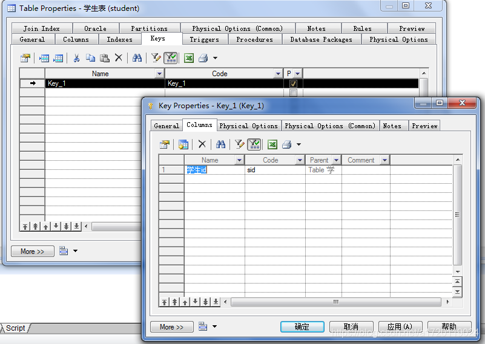
Task: Select the Script tab at the bottom
Action: tap(16, 328)
